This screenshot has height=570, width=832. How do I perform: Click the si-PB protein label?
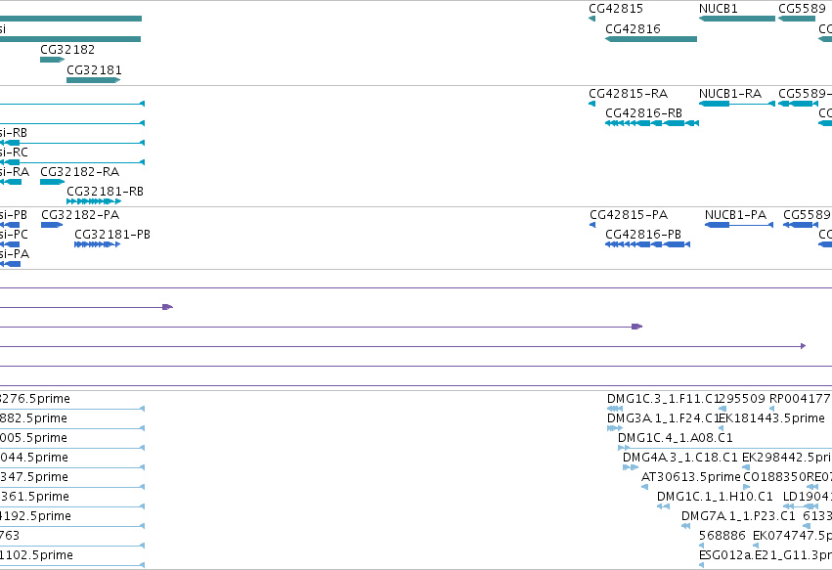(x=14, y=215)
